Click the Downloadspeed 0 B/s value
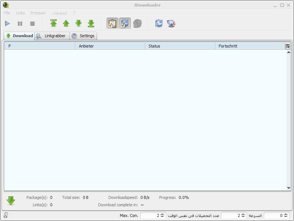 coord(145,197)
